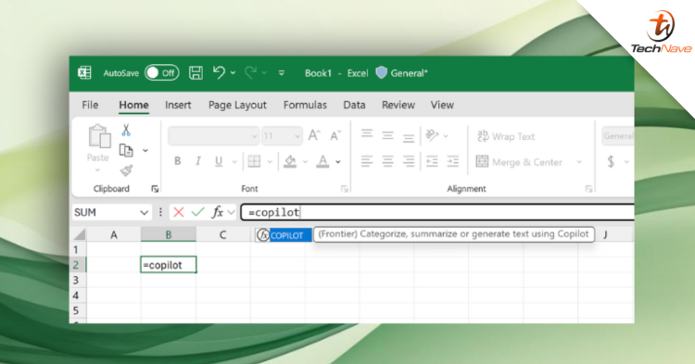This screenshot has height=364, width=695.
Task: Click the Font Color letter A
Action: 322,162
